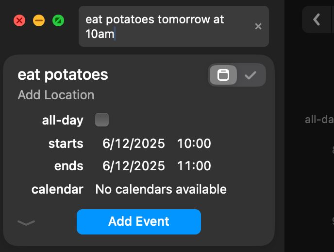The image size is (334, 252).
Task: Click Add Location field
Action: pos(56,95)
